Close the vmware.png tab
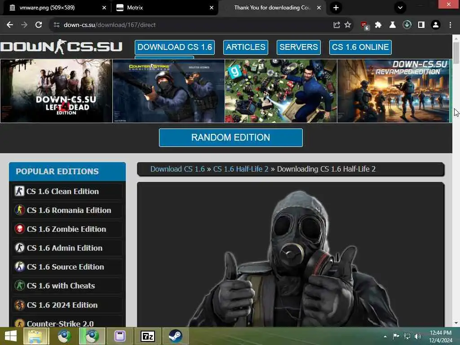The image size is (460, 345). pyautogui.click(x=104, y=8)
